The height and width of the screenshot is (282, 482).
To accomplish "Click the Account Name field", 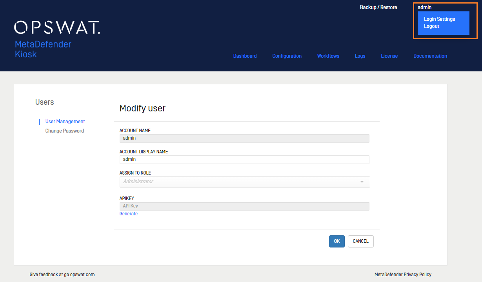I will (244, 138).
